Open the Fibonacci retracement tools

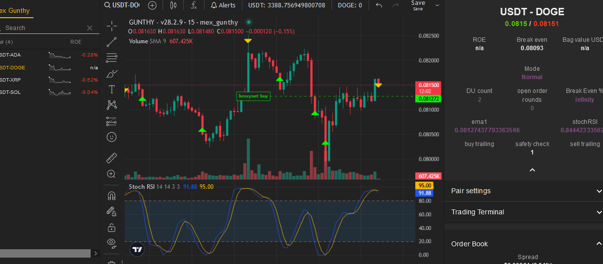click(x=112, y=58)
